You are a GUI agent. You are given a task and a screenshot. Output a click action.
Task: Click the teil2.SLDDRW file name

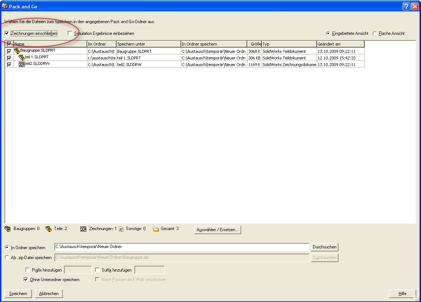37,63
